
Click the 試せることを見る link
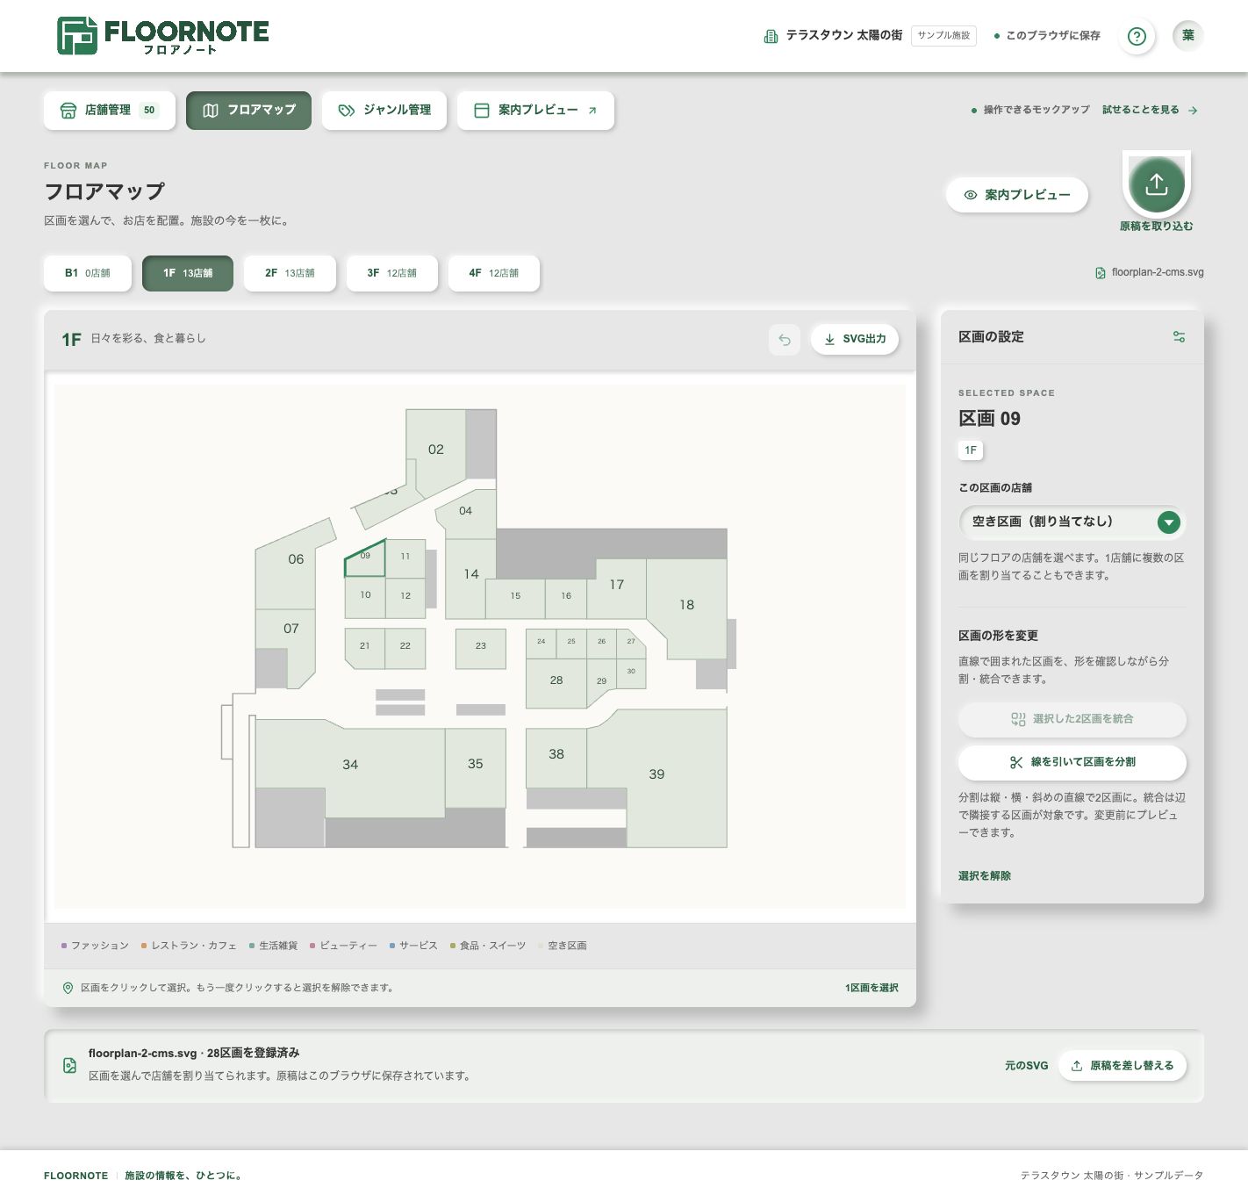[x=1150, y=111]
